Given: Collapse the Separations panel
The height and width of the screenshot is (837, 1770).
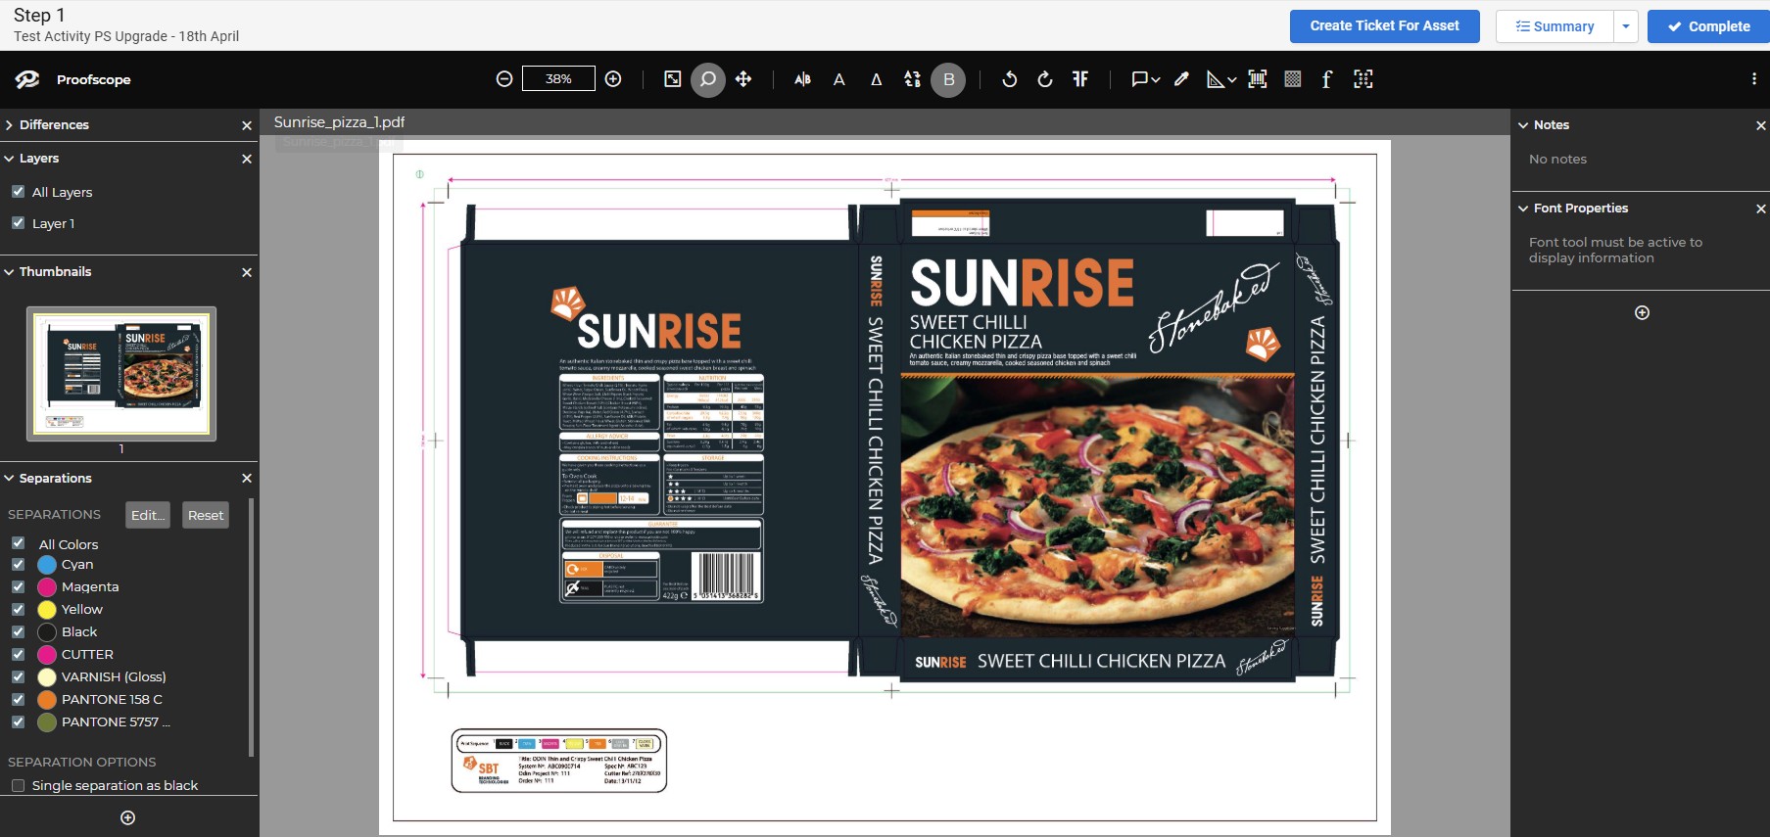Looking at the screenshot, I should [9, 478].
